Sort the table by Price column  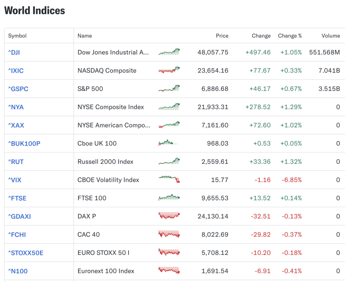click(x=222, y=36)
